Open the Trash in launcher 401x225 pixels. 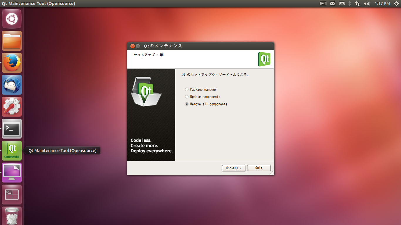12,216
